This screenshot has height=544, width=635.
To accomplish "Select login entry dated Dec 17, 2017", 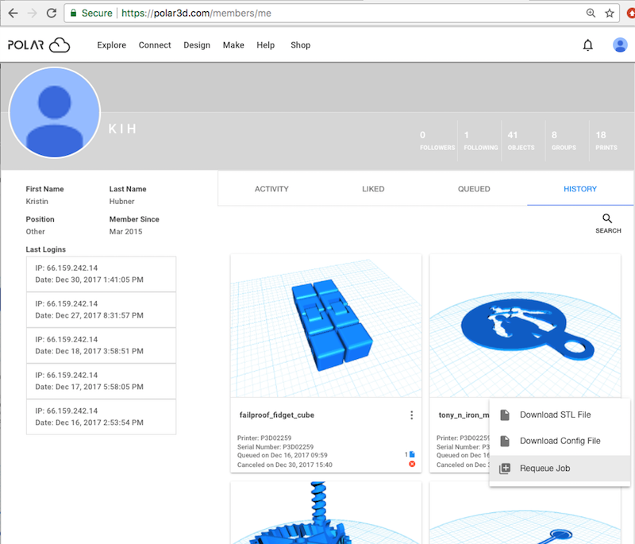I will point(102,380).
